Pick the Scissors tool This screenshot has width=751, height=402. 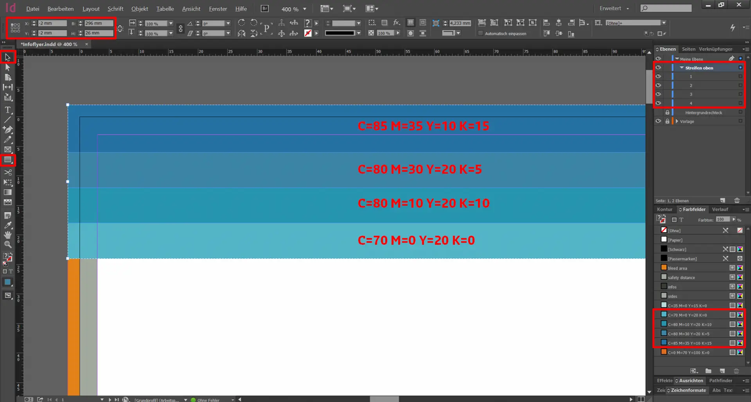tap(7, 172)
